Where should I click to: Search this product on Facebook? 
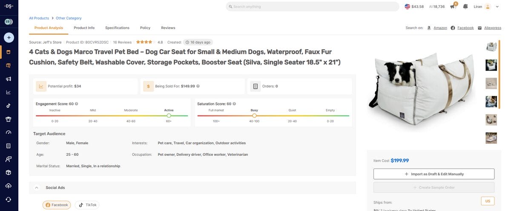click(x=465, y=28)
